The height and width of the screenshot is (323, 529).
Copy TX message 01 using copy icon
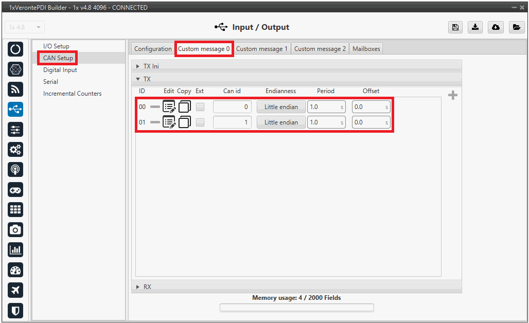[185, 122]
